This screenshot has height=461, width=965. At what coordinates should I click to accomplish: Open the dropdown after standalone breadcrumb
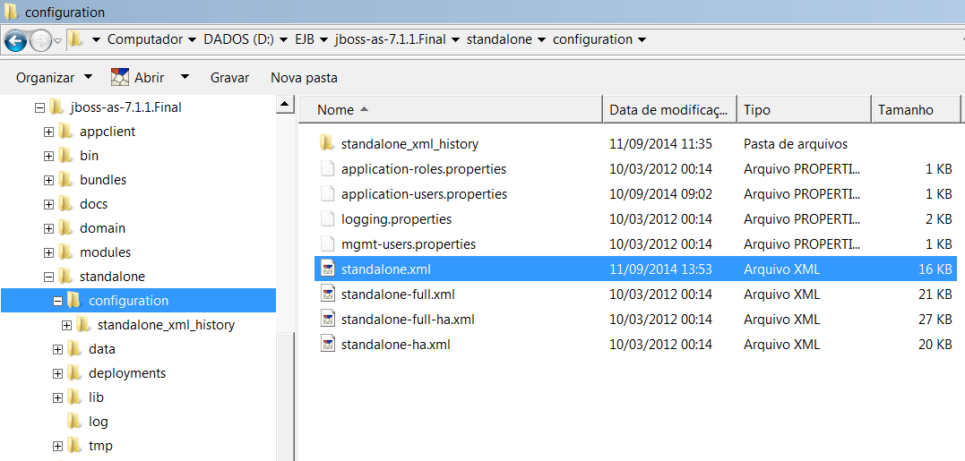coord(541,40)
